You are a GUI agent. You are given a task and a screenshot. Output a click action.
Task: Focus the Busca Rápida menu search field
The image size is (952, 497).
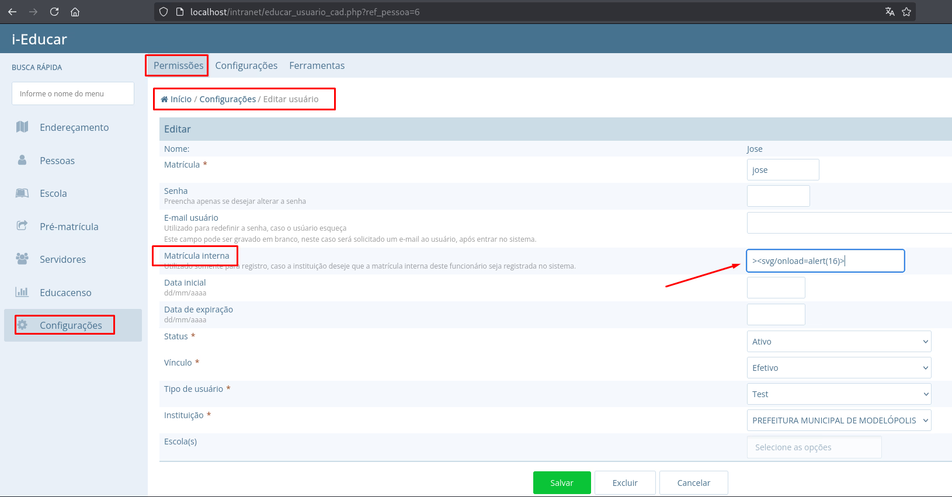tap(73, 93)
